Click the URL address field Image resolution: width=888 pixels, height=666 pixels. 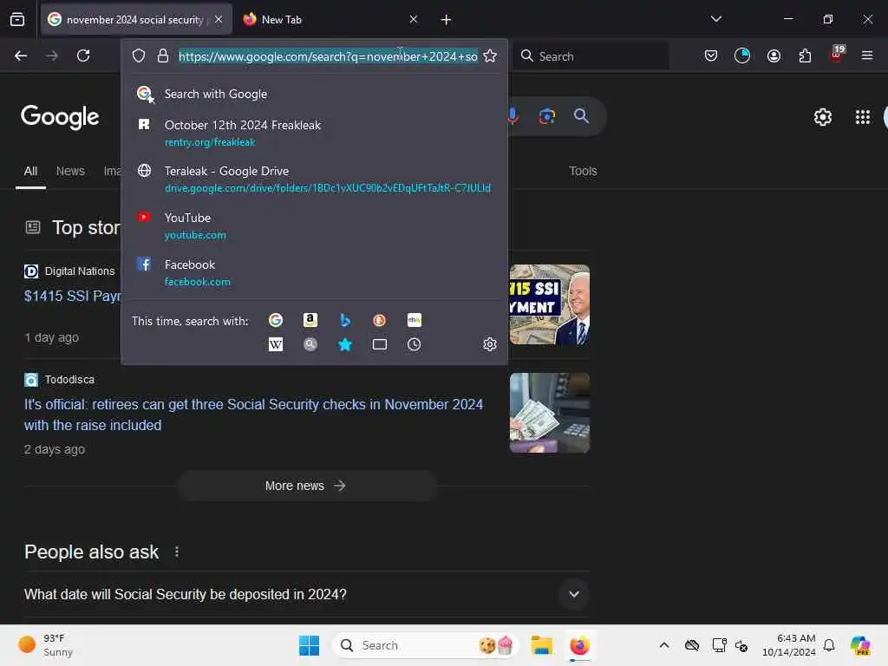[328, 56]
